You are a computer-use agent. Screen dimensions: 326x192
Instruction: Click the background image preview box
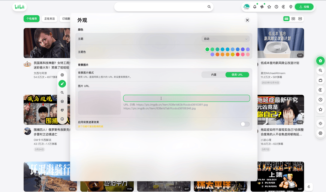pos(99,103)
